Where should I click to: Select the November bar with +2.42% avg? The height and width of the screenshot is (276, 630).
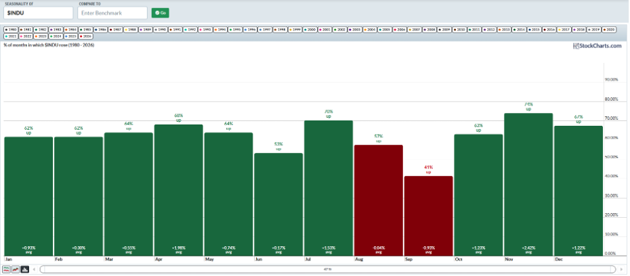click(528, 185)
